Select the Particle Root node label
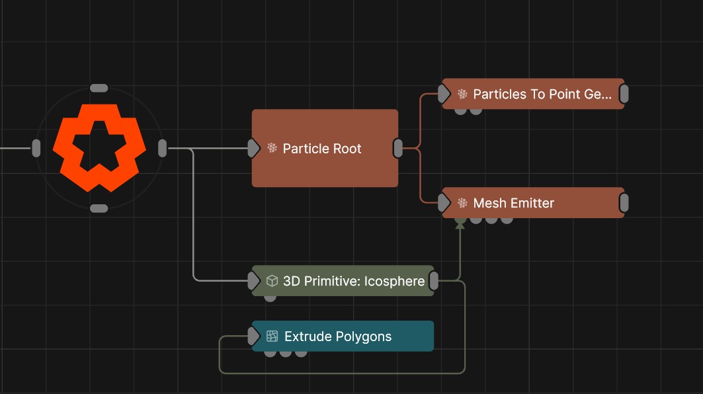This screenshot has height=394, width=703. click(322, 149)
